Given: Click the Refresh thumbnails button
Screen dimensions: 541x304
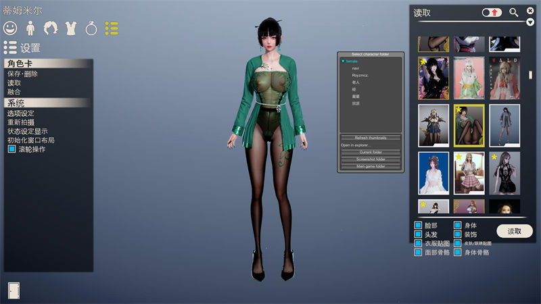Looking at the screenshot, I should (x=370, y=138).
